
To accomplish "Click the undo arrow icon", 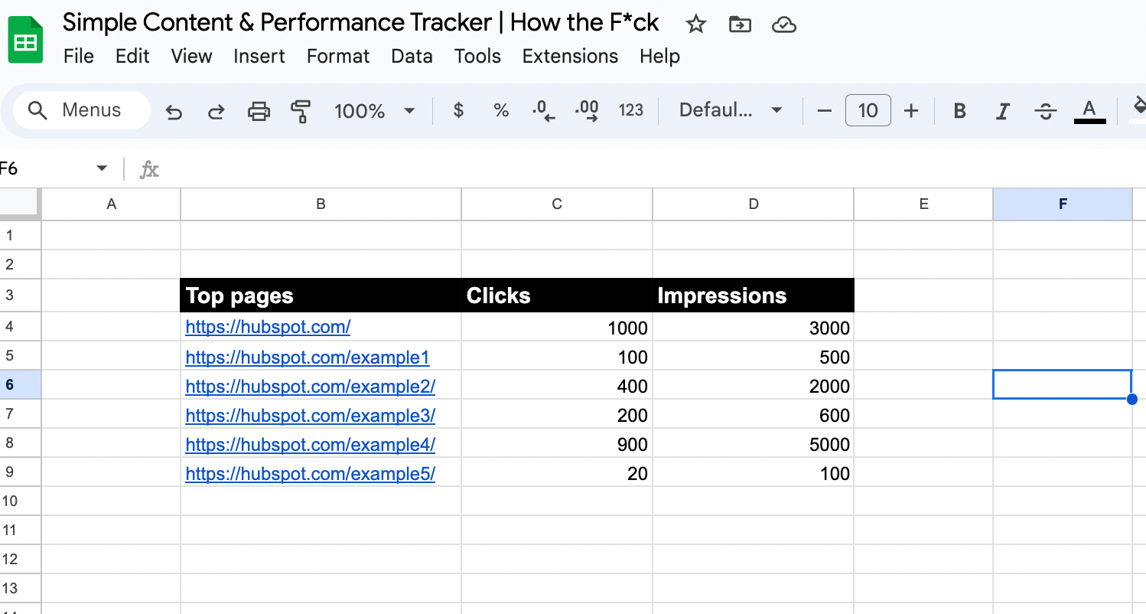I will tap(174, 112).
